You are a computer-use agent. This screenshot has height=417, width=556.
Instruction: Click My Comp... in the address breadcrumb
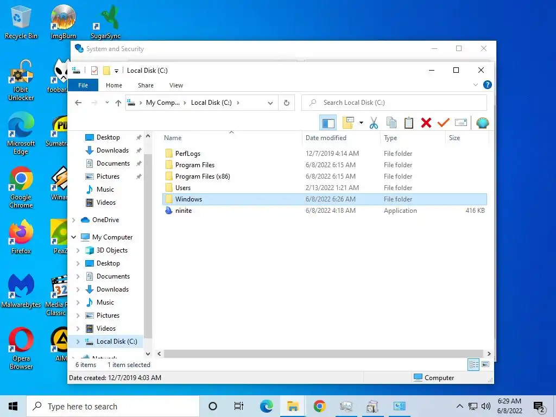(163, 103)
